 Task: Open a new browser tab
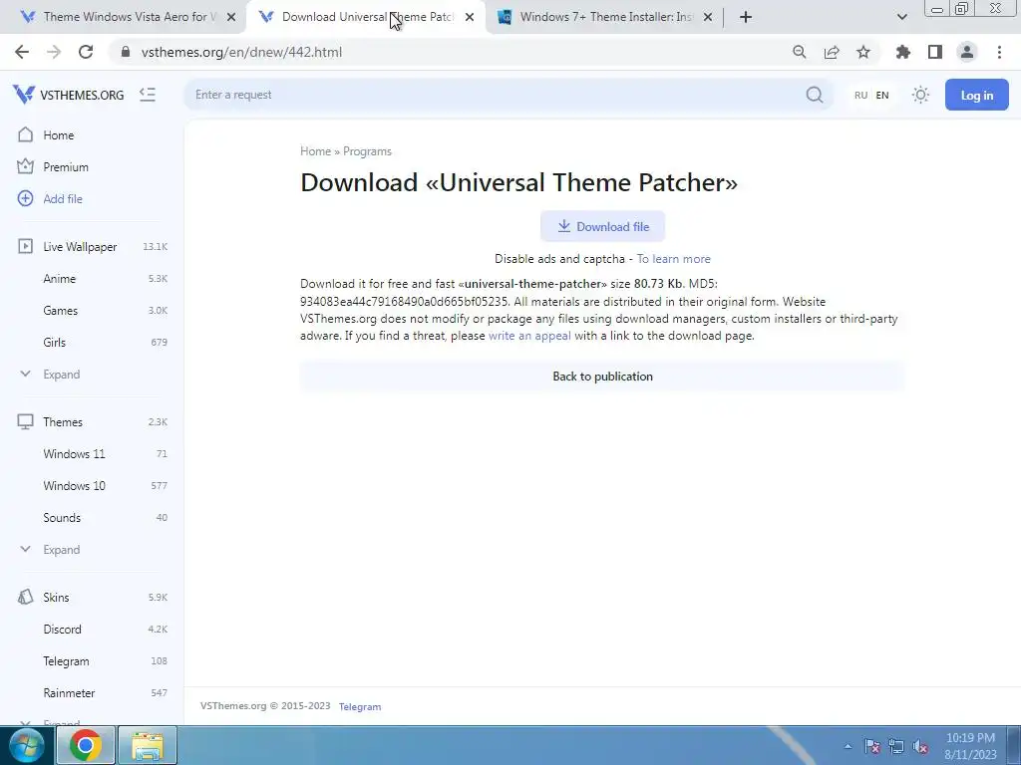pos(746,17)
